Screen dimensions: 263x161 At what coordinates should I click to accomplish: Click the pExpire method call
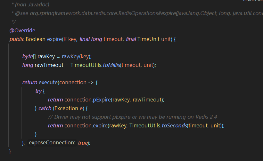point(102,100)
